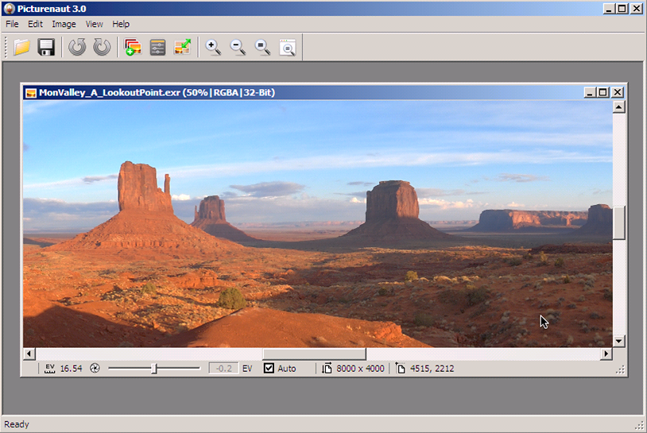
Task: Click the Generate HDR image stack icon
Action: click(133, 48)
